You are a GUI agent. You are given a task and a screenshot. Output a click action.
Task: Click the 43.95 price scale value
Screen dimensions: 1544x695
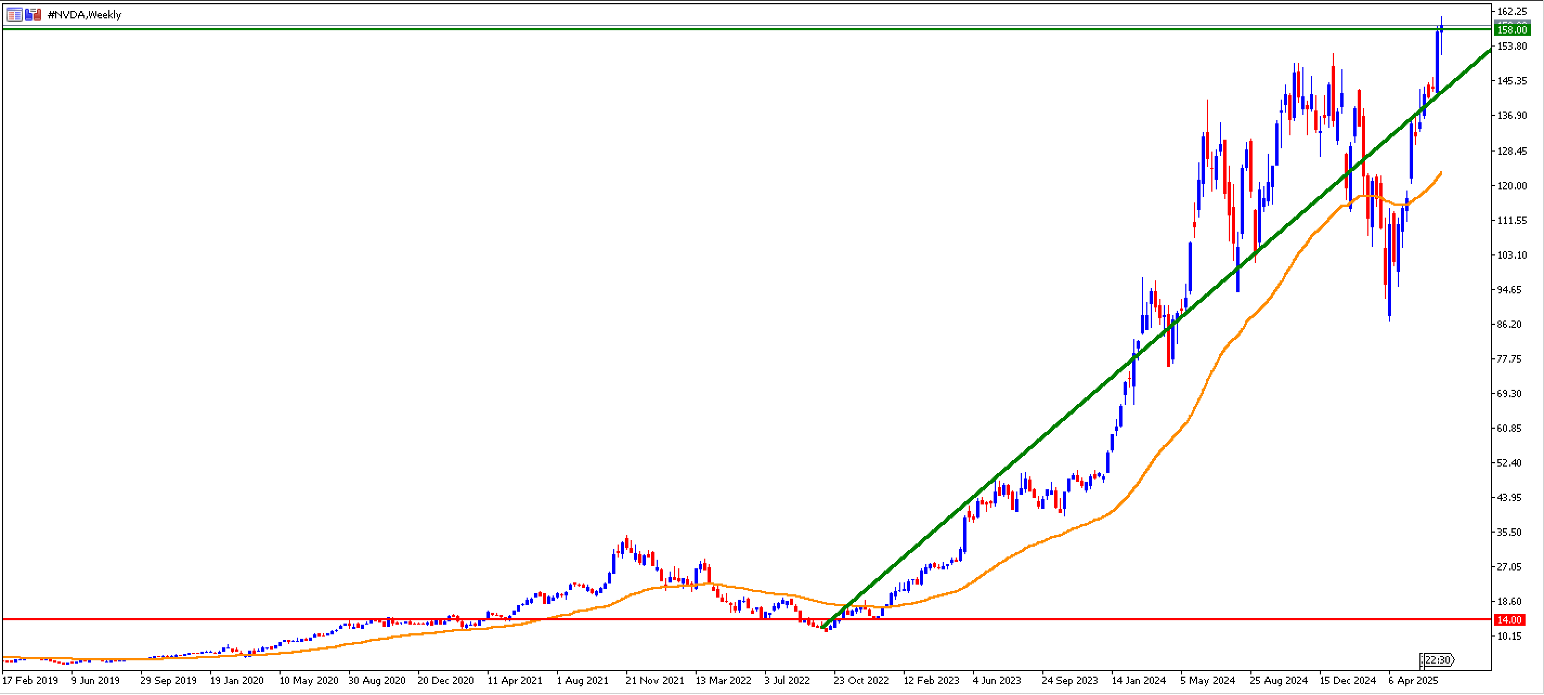pos(1509,497)
